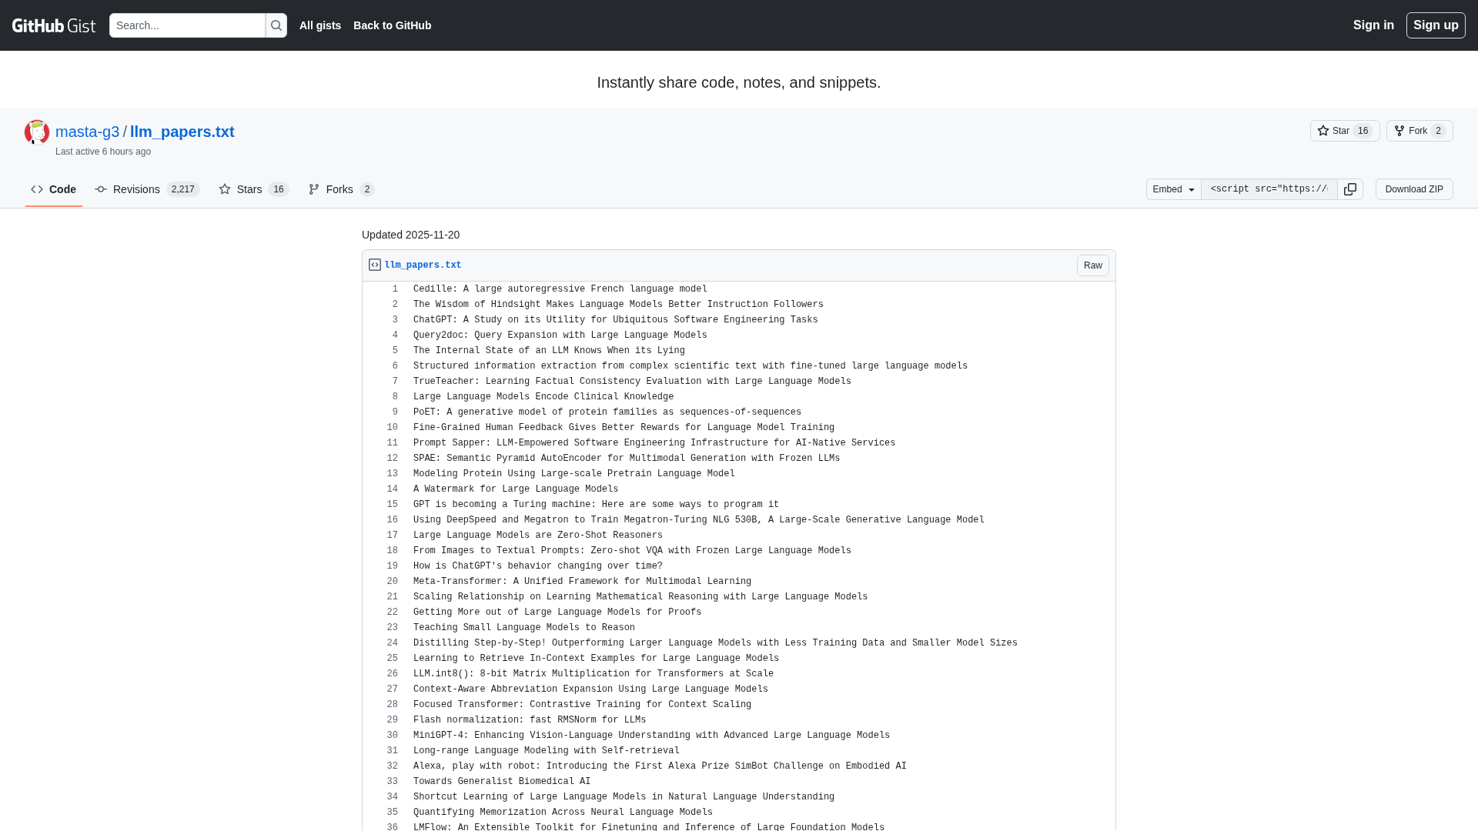Image resolution: width=1478 pixels, height=831 pixels.
Task: Click the file code icon beside llm_papers.txt
Action: click(x=375, y=265)
